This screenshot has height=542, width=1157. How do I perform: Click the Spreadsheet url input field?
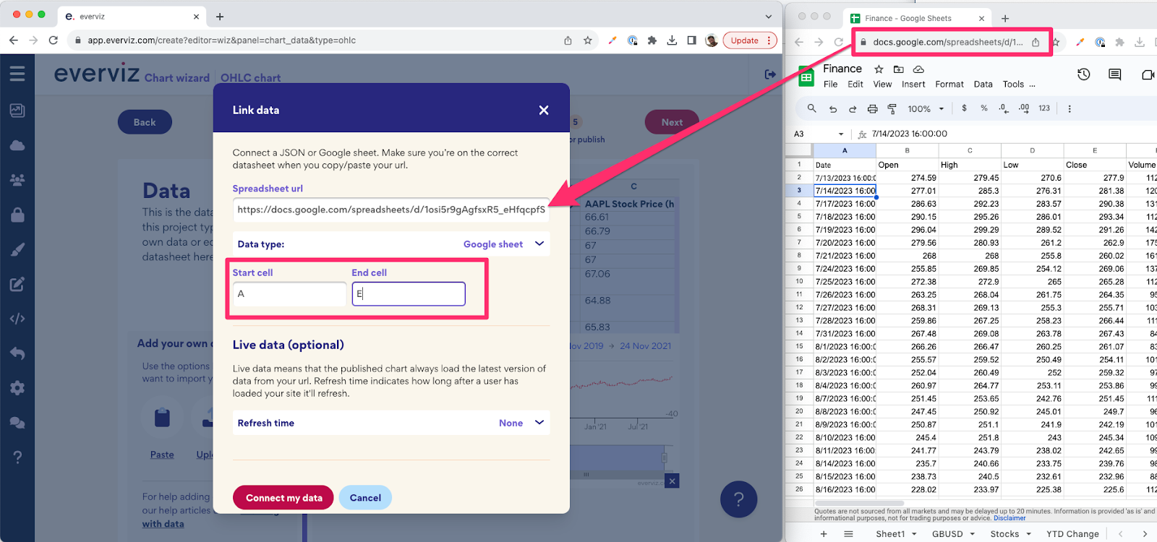[390, 210]
